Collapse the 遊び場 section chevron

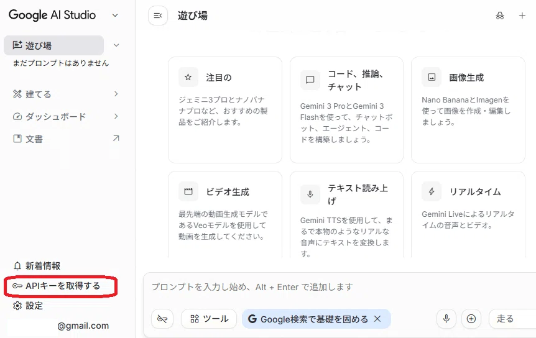tap(116, 45)
